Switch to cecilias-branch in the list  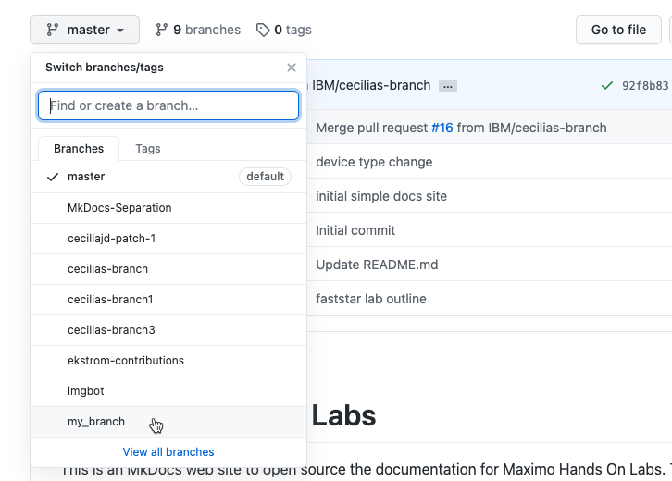tap(168, 269)
